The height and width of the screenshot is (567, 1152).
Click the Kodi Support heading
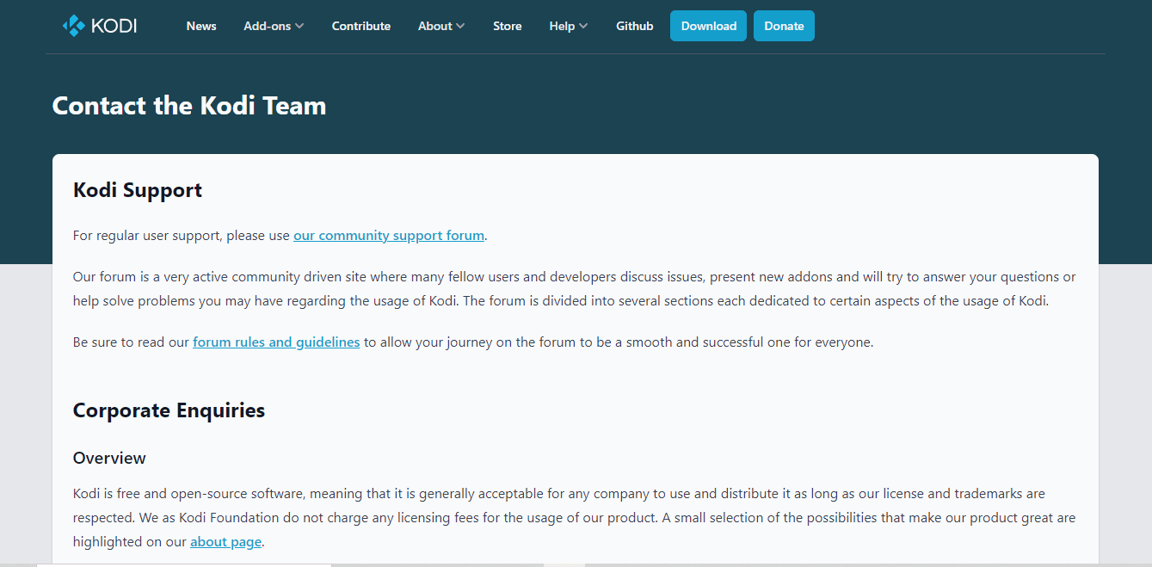[x=138, y=190]
